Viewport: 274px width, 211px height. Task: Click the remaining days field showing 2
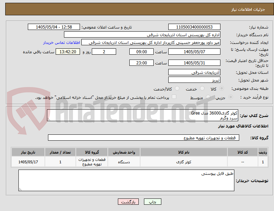pyautogui.click(x=104, y=52)
